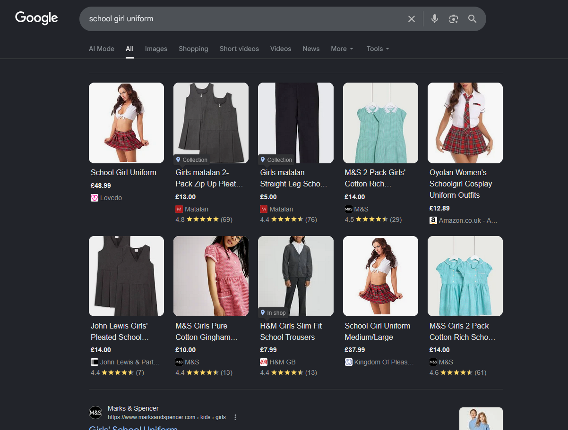The width and height of the screenshot is (568, 430).
Task: Open three-dot menu beside Marks & Spencer result
Action: [235, 417]
